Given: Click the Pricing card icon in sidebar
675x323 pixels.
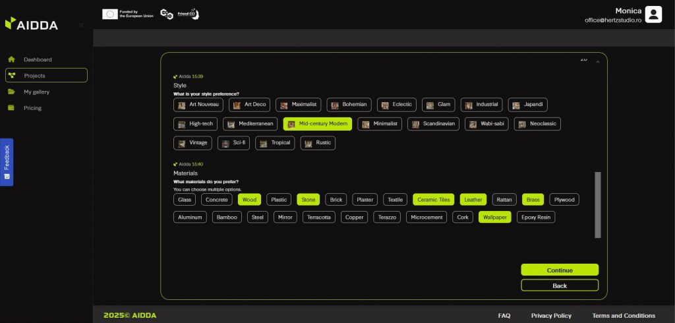Looking at the screenshot, I should tap(12, 108).
